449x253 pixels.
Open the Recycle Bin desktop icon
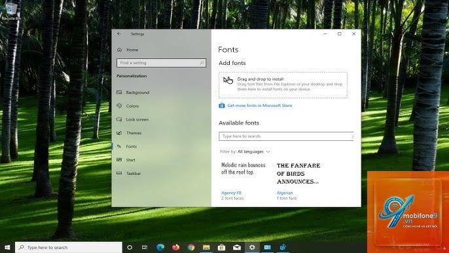[11, 11]
